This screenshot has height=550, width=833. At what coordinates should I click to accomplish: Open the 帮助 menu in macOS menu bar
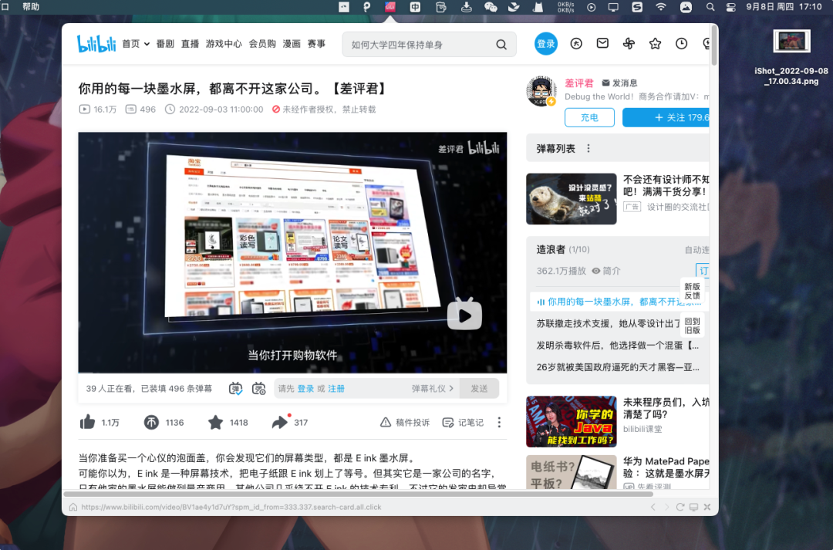point(31,7)
